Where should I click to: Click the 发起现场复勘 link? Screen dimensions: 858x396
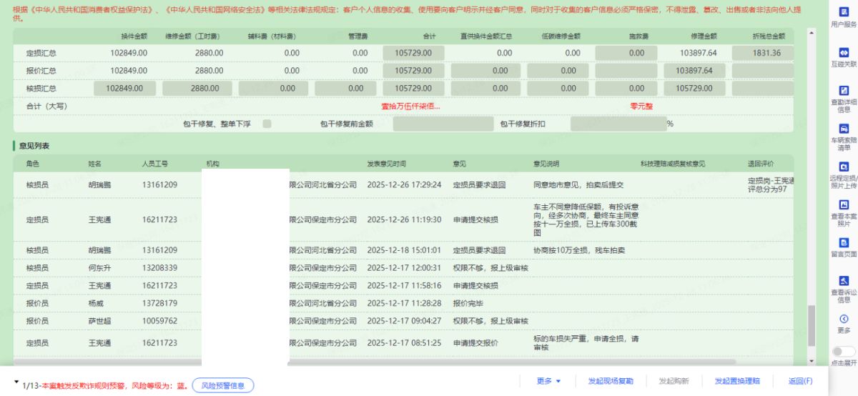point(610,381)
